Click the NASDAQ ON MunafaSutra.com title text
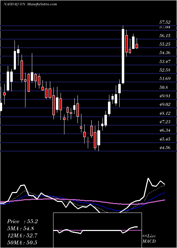This screenshot has height=248, width=177. click(30, 4)
